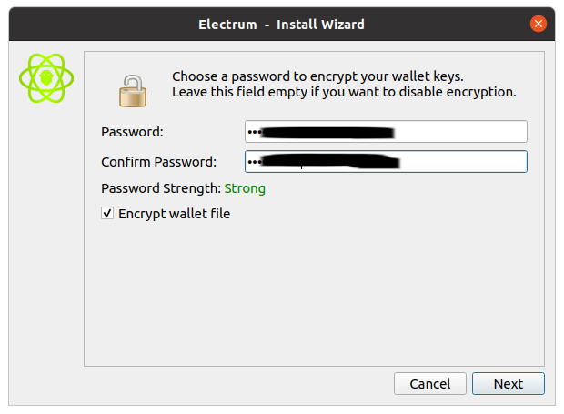Screen dimensions: 564x414
Task: Click the open padlock icon
Action: pyautogui.click(x=133, y=89)
